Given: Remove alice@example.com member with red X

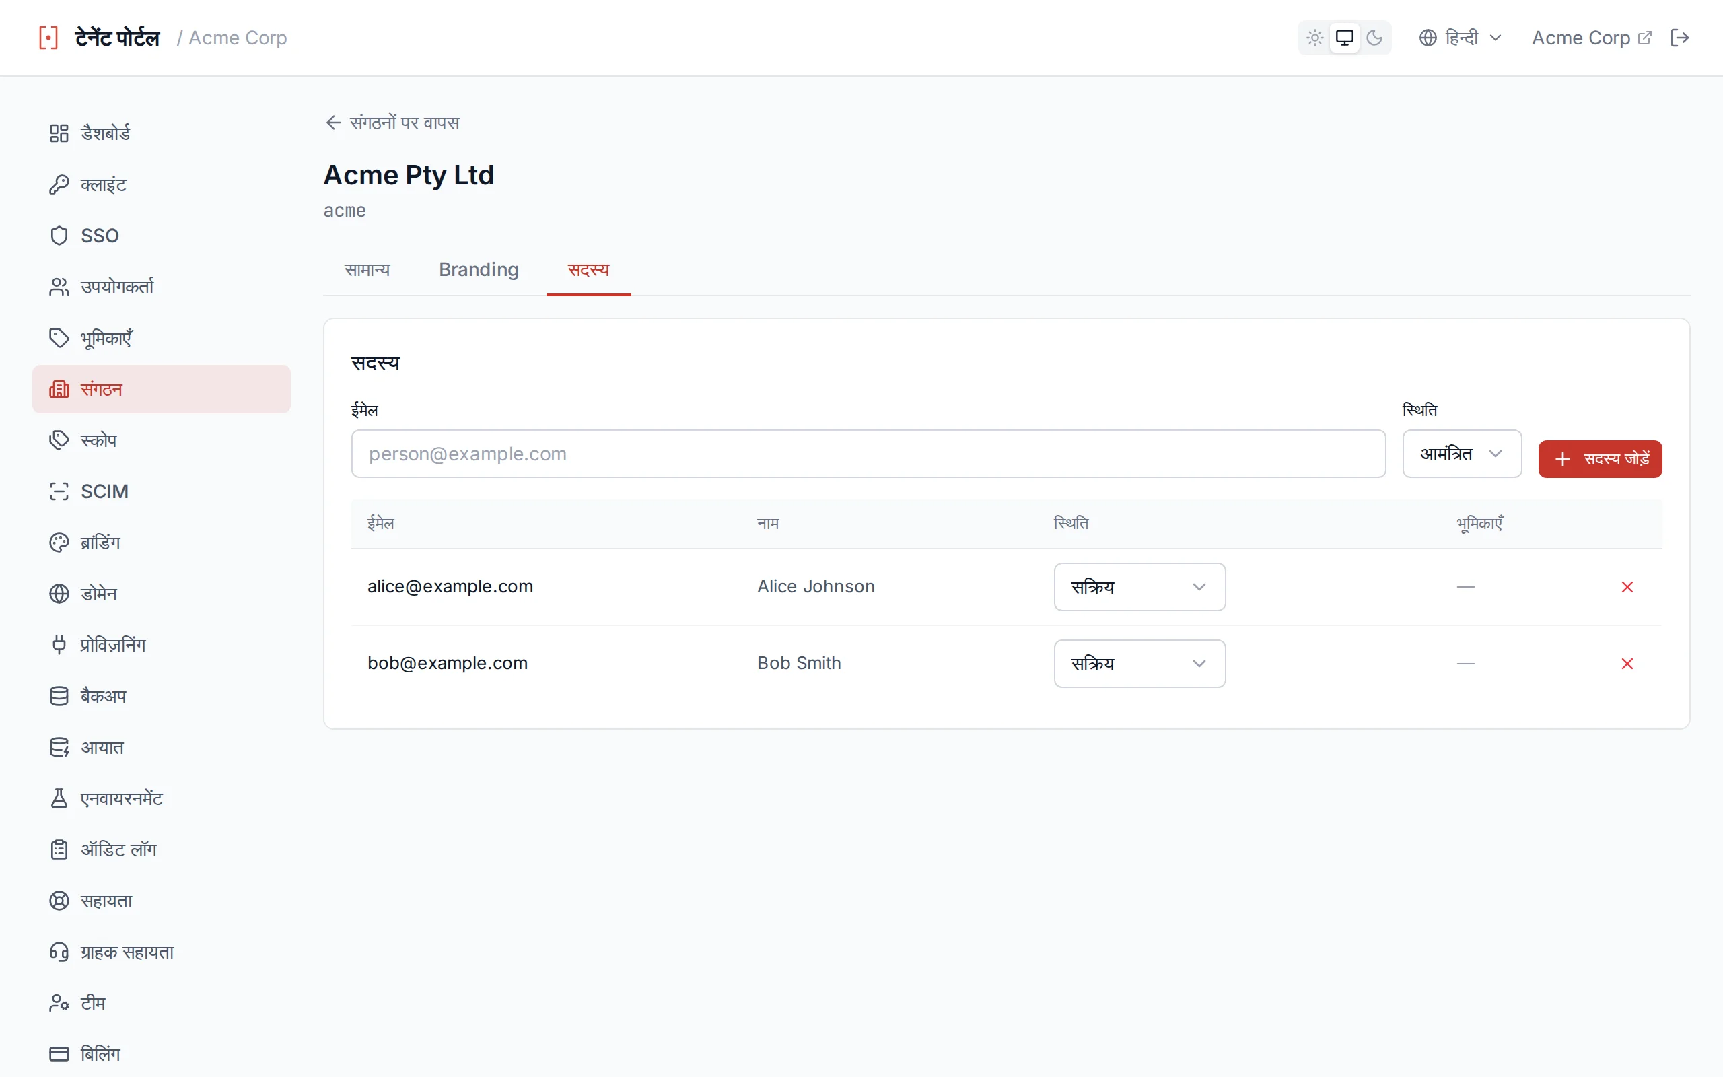Looking at the screenshot, I should pyautogui.click(x=1627, y=587).
